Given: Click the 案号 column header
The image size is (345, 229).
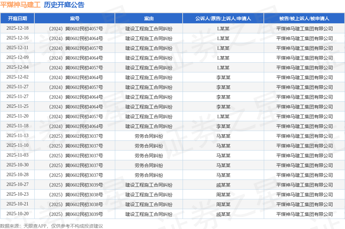Looking at the screenshot, I should [75, 19].
